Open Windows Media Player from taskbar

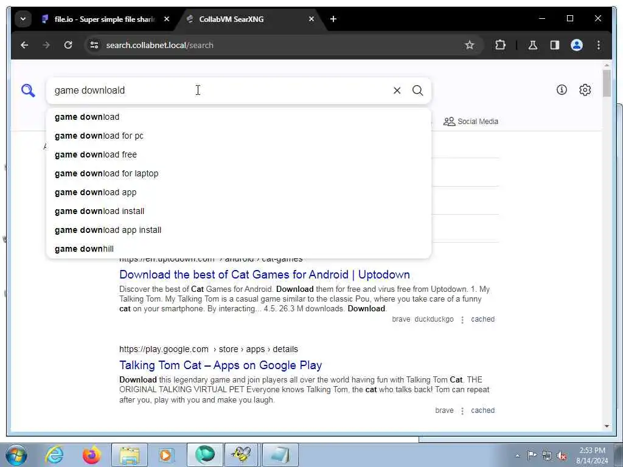pos(166,455)
